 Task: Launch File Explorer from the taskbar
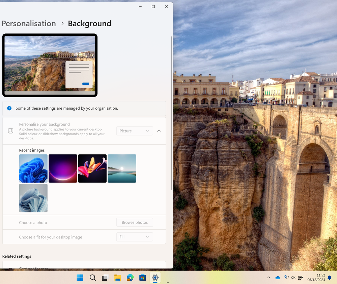118,278
